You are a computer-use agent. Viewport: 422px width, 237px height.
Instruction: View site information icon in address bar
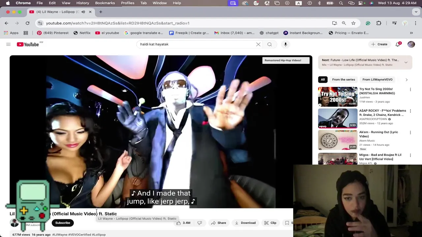pyautogui.click(x=40, y=23)
